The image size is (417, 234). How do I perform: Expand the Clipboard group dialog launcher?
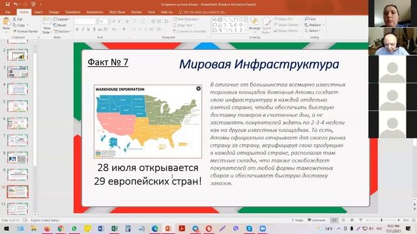pos(38,38)
